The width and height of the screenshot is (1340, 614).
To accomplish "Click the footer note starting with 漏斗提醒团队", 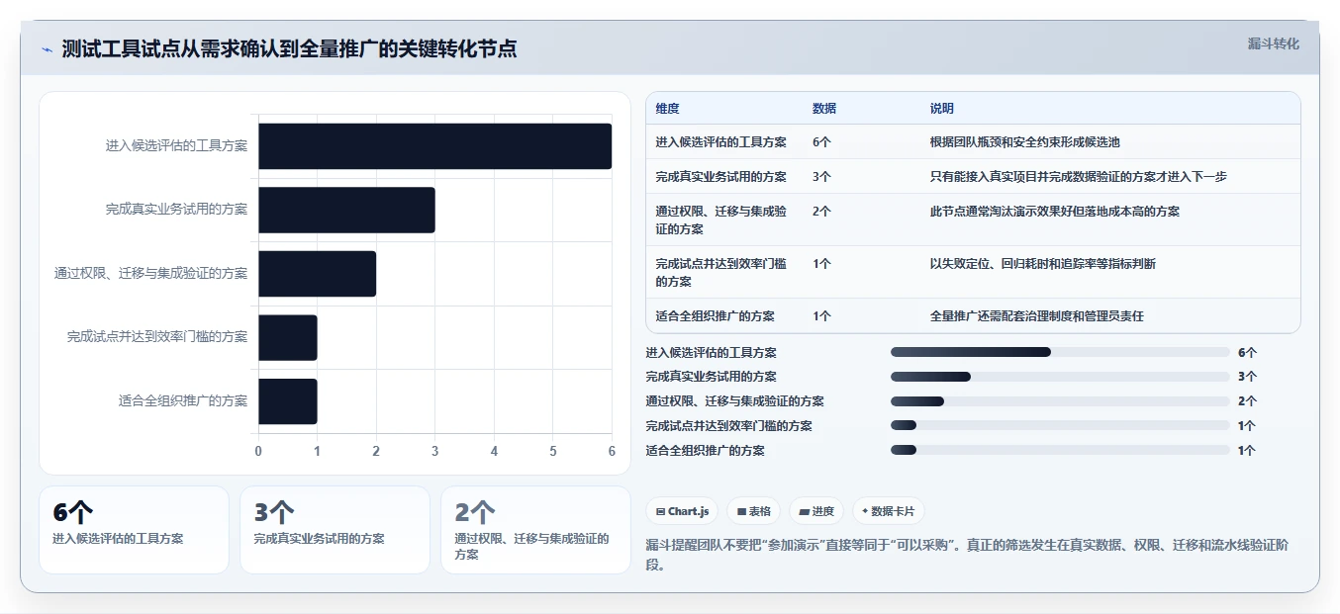I will (x=967, y=554).
